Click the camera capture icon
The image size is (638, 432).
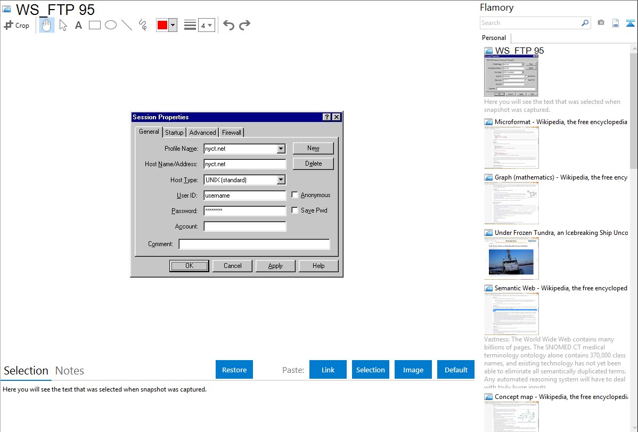point(601,23)
